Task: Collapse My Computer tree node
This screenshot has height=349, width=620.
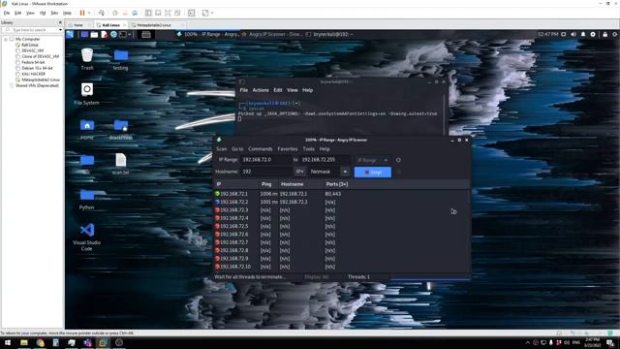Action: [x=6, y=39]
